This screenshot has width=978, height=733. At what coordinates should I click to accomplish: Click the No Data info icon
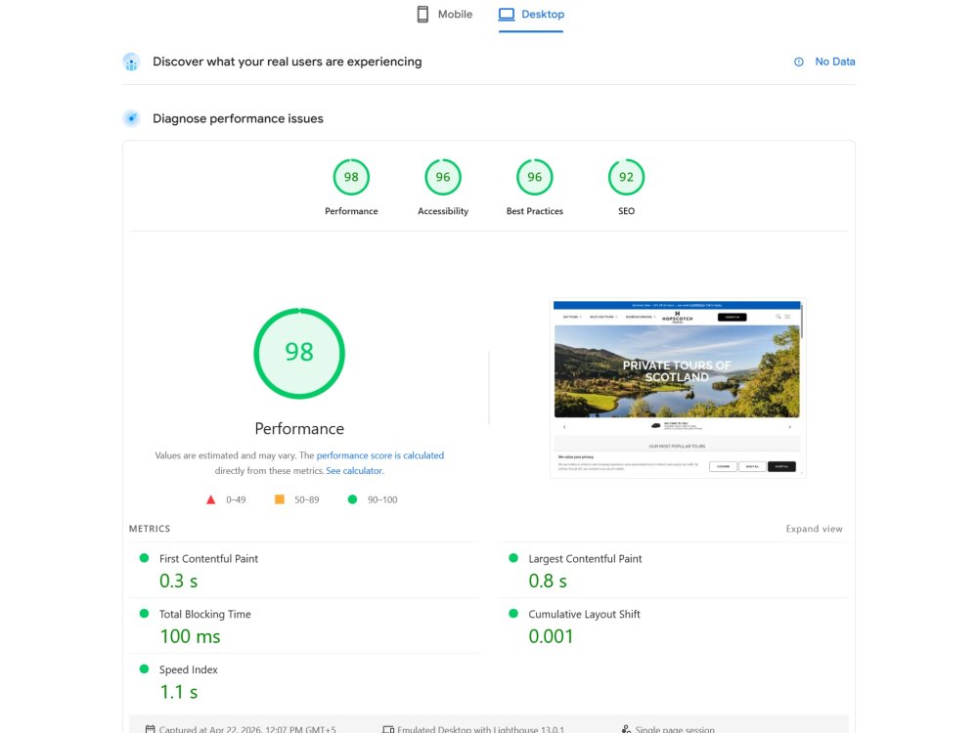tap(798, 62)
